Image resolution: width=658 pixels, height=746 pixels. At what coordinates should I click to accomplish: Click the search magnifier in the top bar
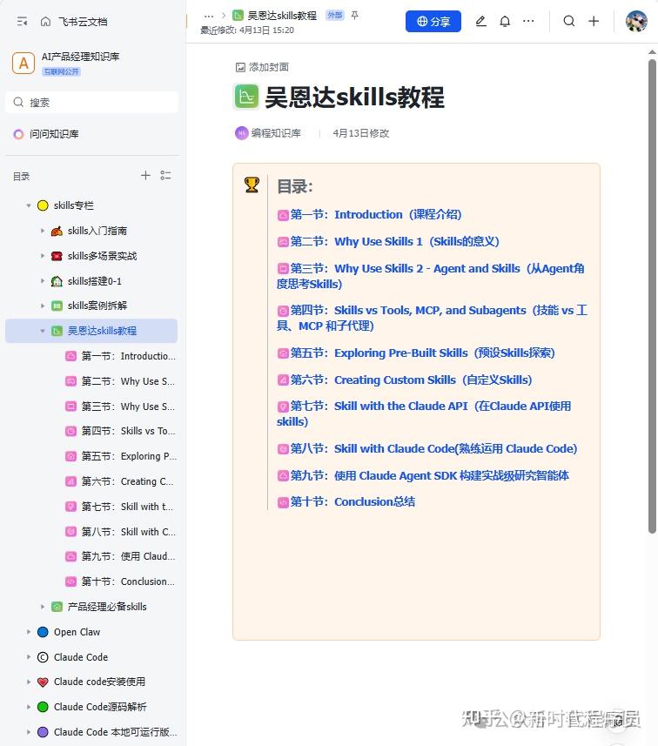[569, 21]
